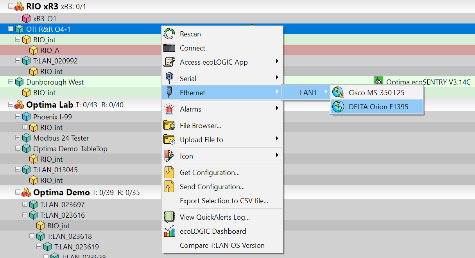Click the Cisco MS-350 L25 globe icon
This screenshot has height=258, width=475.
point(338,93)
